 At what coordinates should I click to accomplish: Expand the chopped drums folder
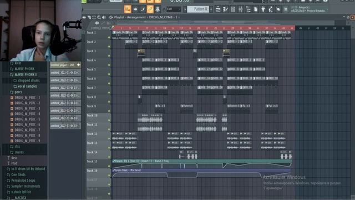tap(27, 81)
